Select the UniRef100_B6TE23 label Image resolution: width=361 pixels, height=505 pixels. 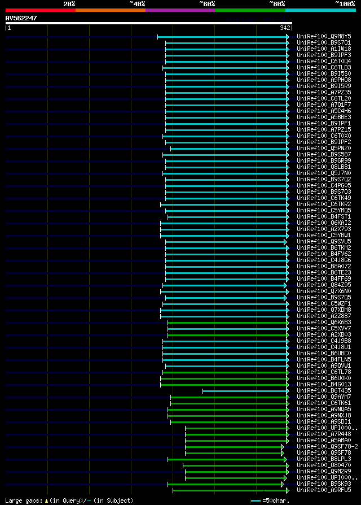point(324,273)
